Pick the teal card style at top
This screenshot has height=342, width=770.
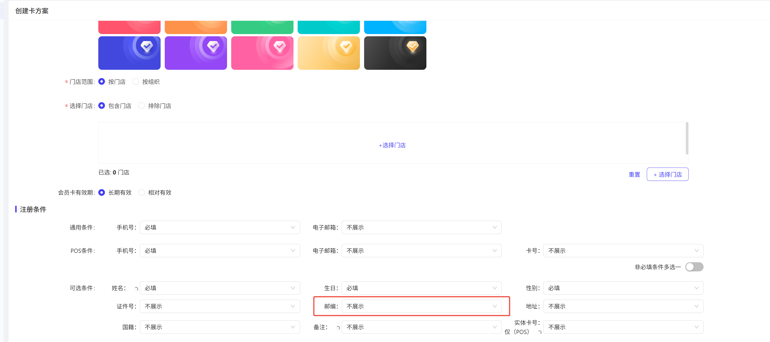pyautogui.click(x=328, y=27)
